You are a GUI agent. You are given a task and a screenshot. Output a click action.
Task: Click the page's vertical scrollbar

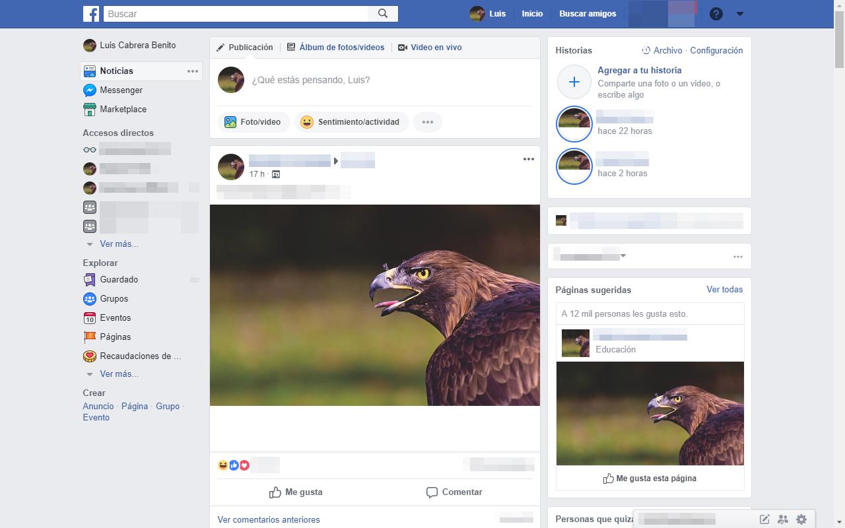[839, 40]
